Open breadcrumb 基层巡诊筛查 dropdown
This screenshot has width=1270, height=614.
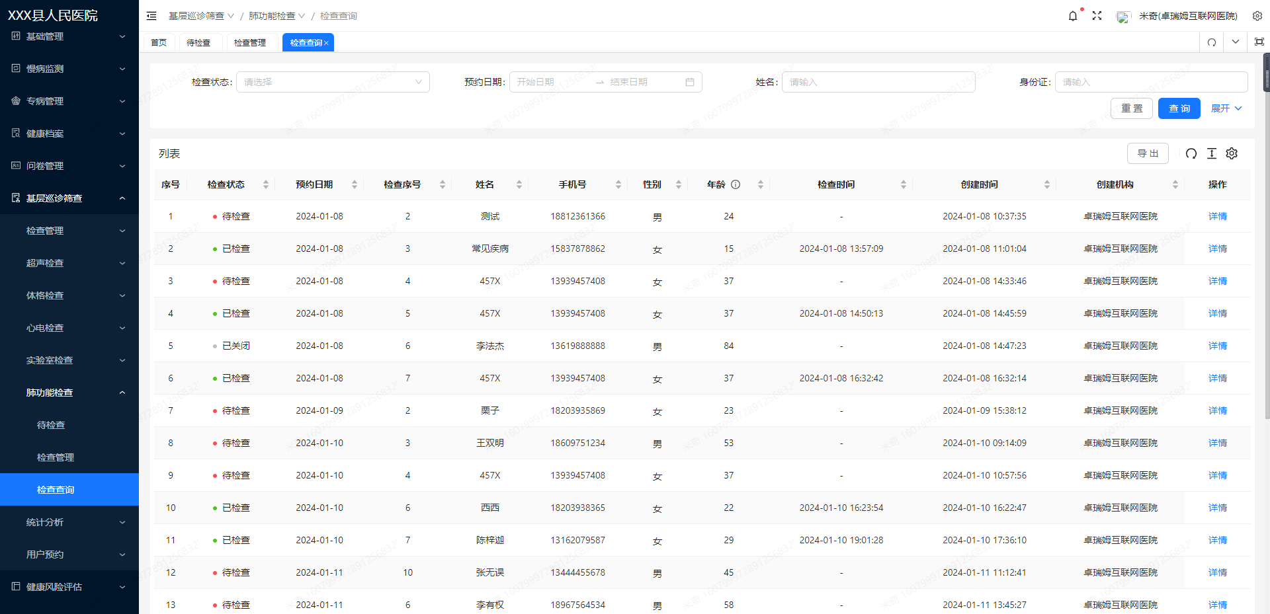tap(201, 16)
